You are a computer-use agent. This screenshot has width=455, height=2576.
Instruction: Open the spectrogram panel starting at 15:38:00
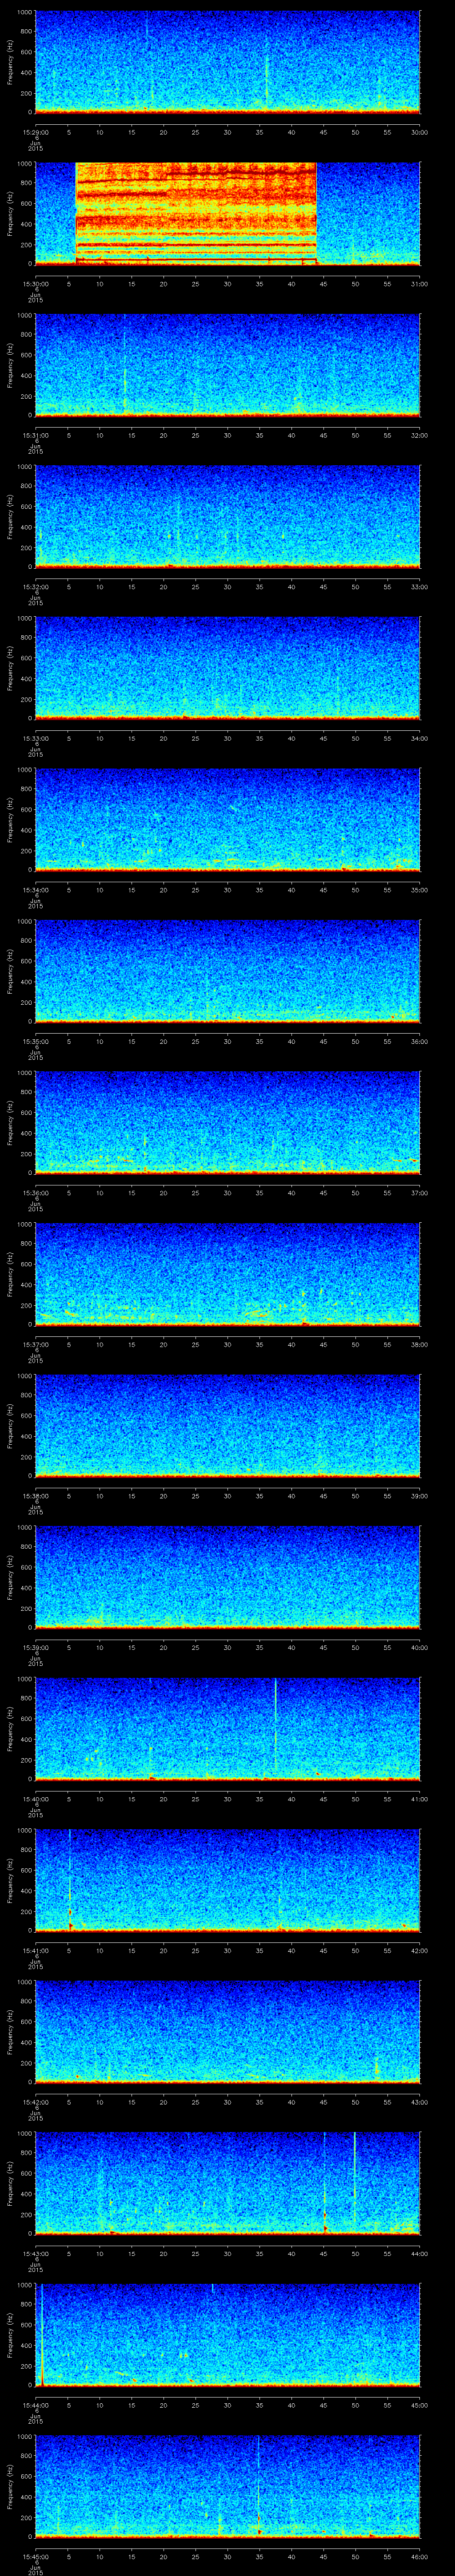[227, 1426]
